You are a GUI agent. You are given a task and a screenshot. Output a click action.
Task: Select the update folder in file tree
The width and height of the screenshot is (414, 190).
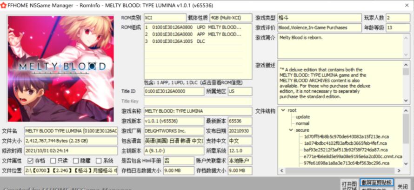[x=303, y=117]
